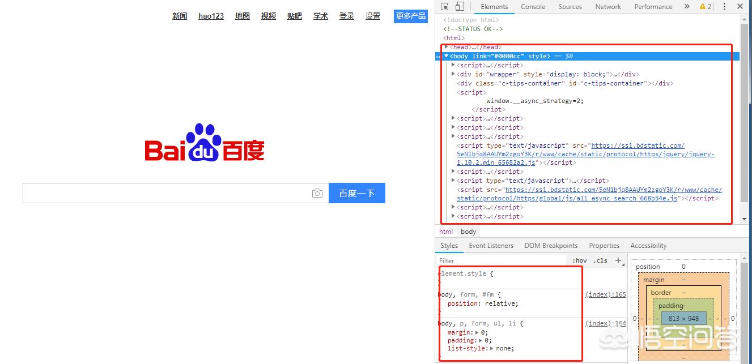Click the <!--STATUS OK--> comment line
Viewport: 752px width, 364px height.
(473, 29)
